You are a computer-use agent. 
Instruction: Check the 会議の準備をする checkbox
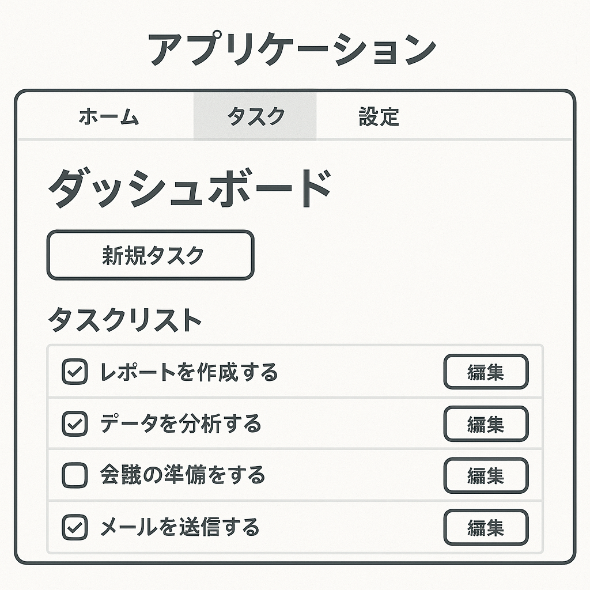pos(74,475)
